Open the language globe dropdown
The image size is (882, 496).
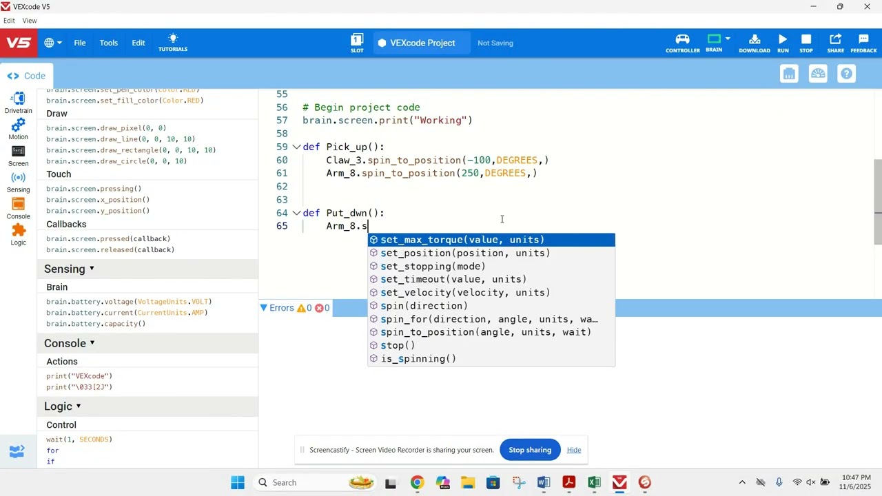point(53,43)
